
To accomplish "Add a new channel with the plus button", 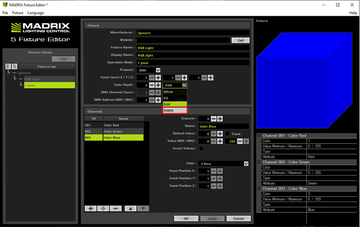I will (91, 208).
